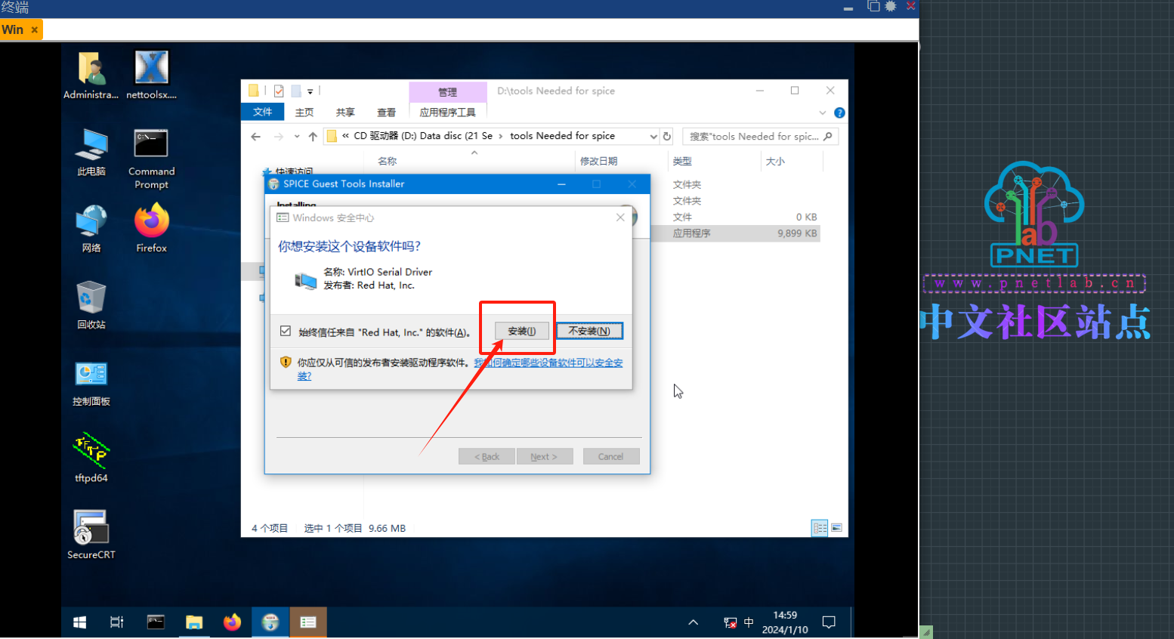The height and width of the screenshot is (639, 1174).
Task: Open Task View in the taskbar
Action: (117, 622)
